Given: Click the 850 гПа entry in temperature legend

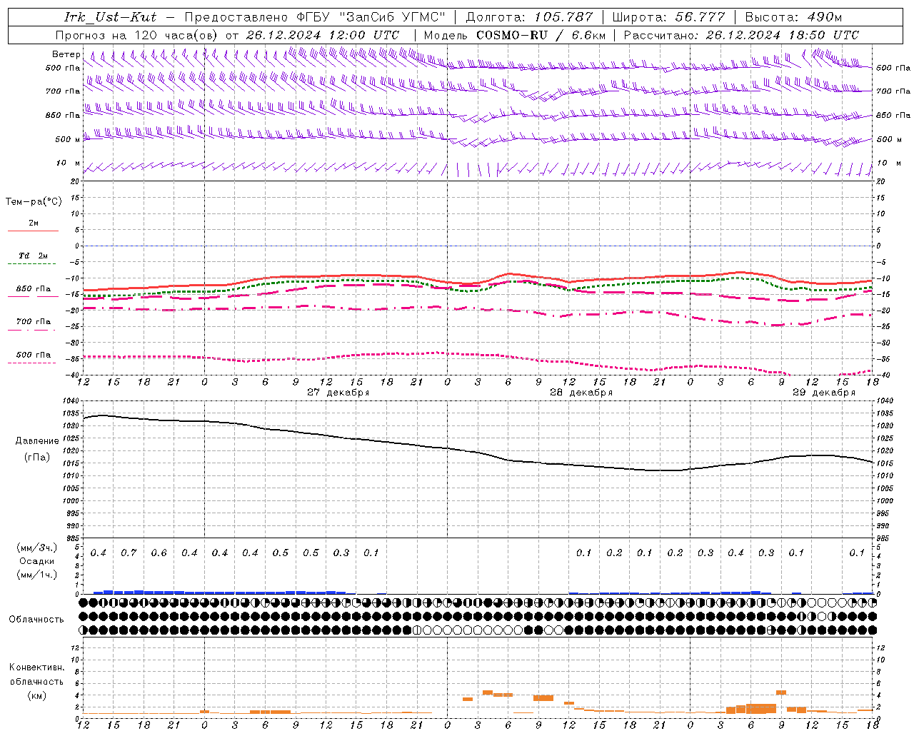Looking at the screenshot, I should pyautogui.click(x=34, y=289).
